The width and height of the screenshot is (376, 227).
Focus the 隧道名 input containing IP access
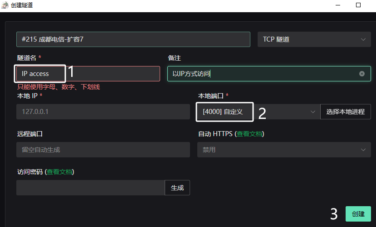pyautogui.click(x=88, y=74)
